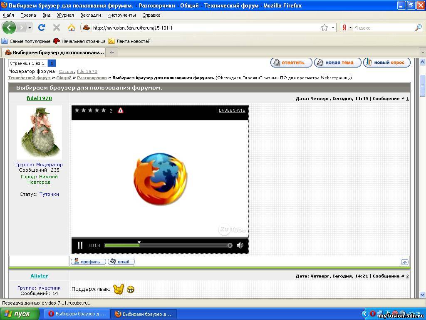Go to the Разговорчики breadcrumb link
This screenshot has height=320, width=426.
coord(92,78)
